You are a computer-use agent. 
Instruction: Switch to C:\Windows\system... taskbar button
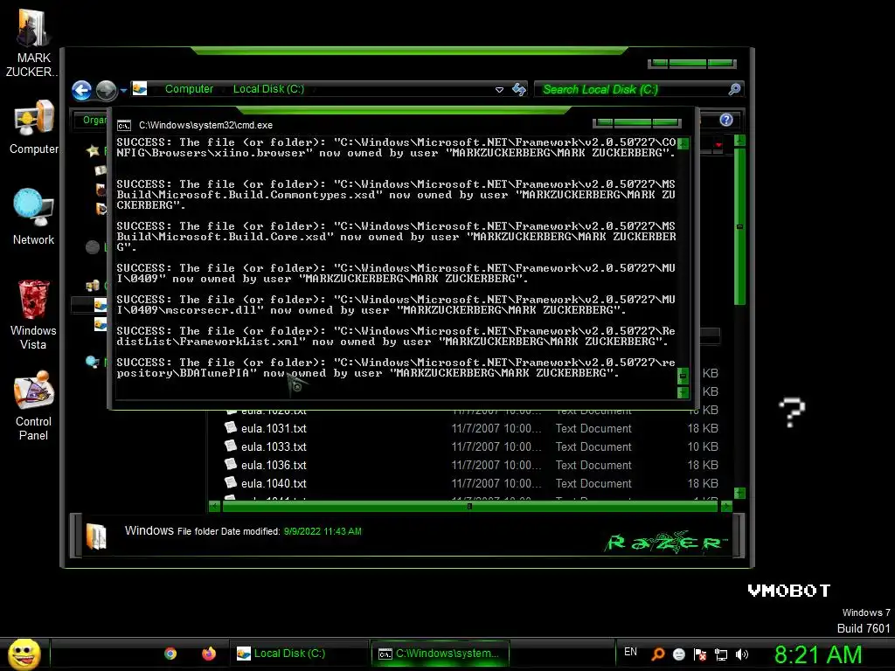click(441, 654)
